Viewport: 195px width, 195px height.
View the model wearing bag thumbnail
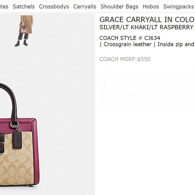pyautogui.click(x=24, y=31)
